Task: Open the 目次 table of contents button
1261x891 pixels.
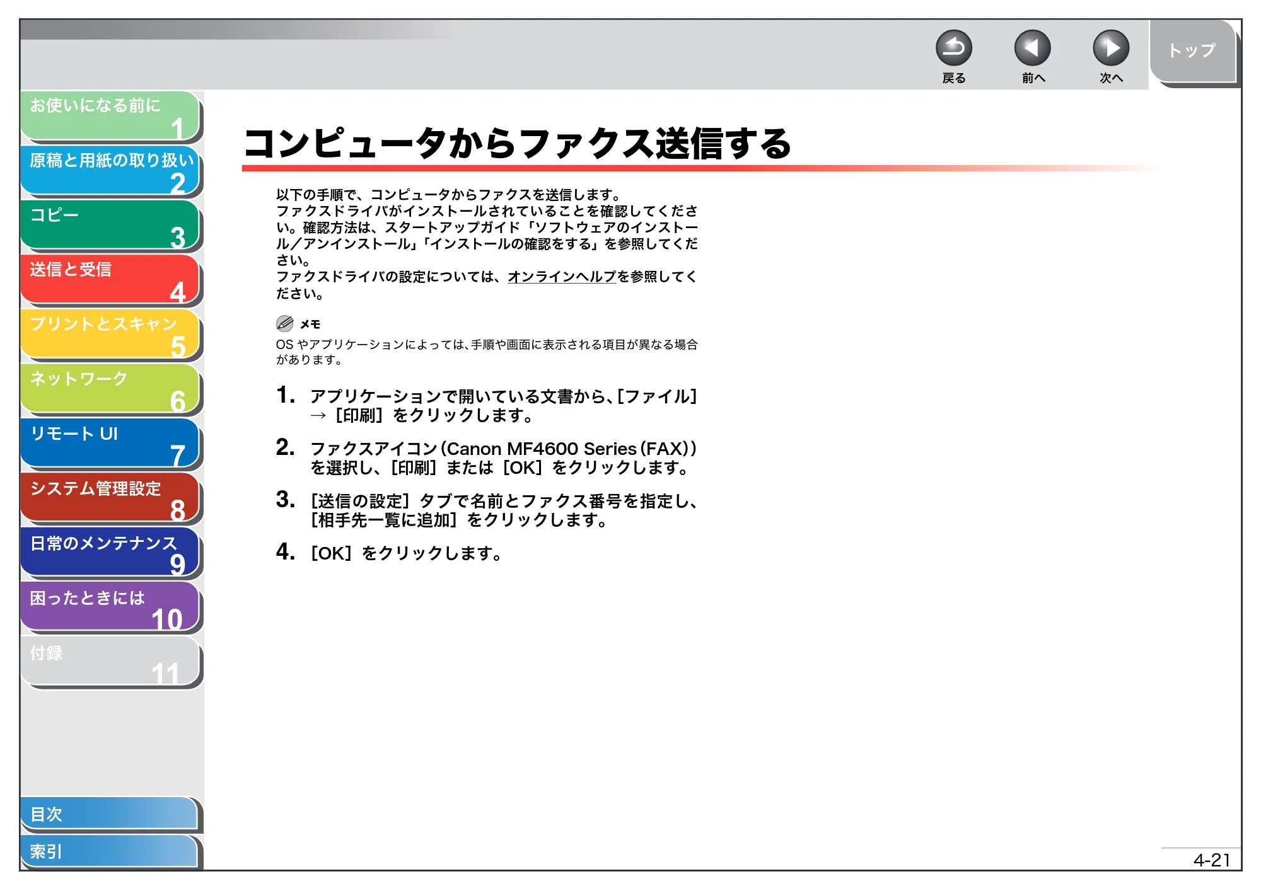Action: tap(110, 814)
